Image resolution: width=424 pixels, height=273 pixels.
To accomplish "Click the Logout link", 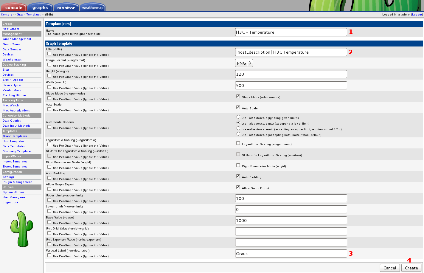I will (417, 14).
